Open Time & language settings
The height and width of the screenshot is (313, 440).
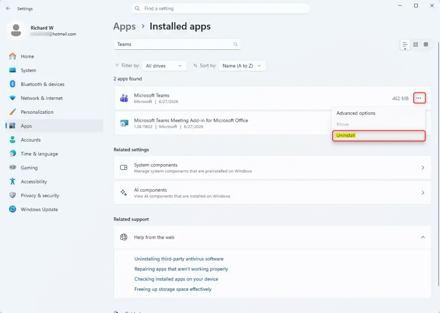point(55,153)
